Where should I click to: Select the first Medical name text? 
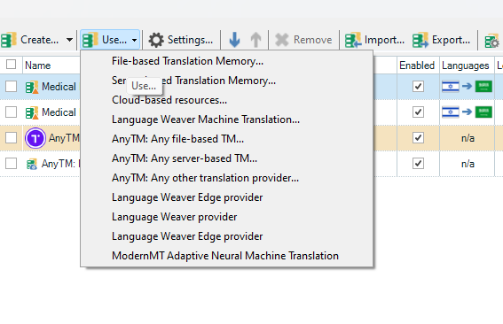click(x=59, y=87)
